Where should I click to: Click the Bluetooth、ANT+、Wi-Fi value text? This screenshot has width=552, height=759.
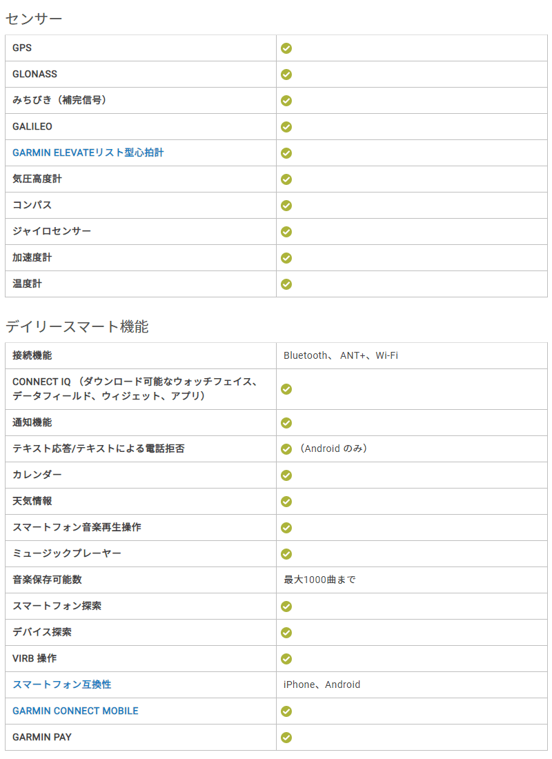[x=341, y=355]
